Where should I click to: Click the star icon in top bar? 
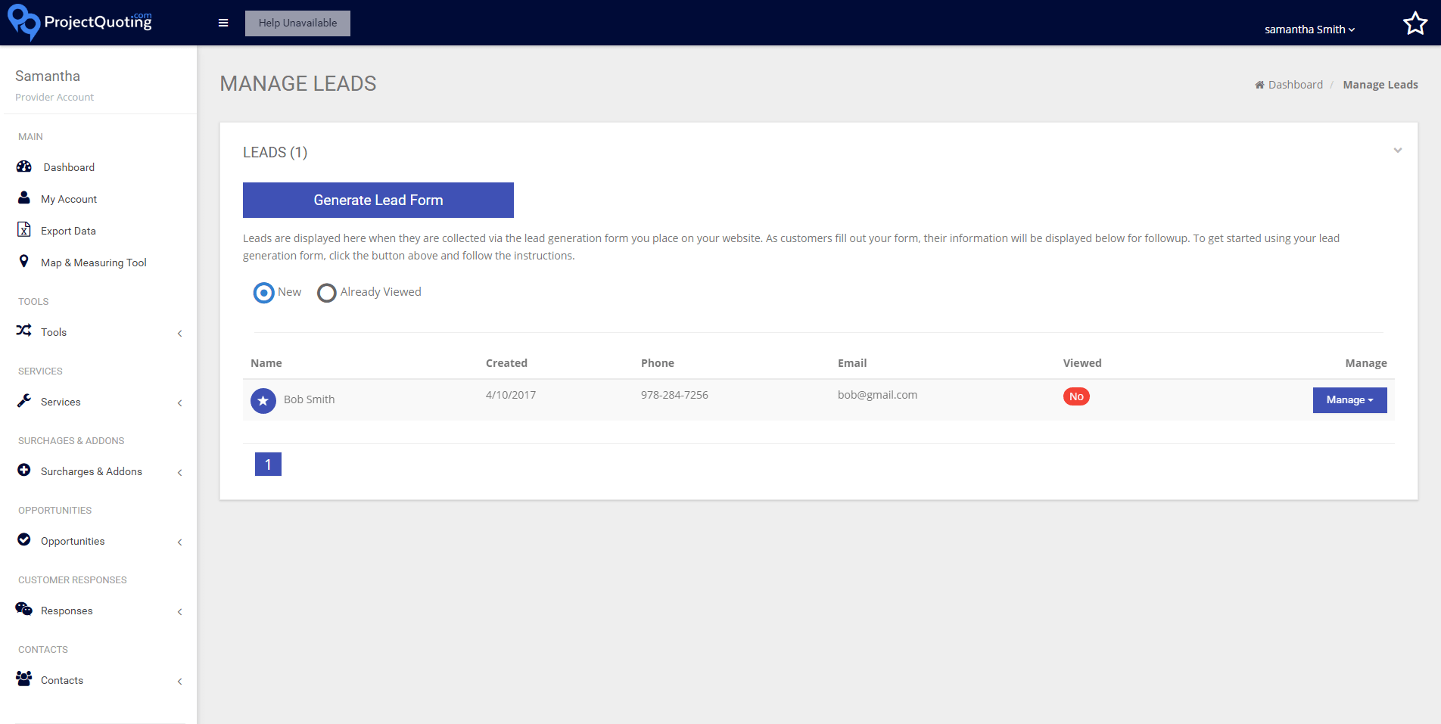[x=1415, y=23]
